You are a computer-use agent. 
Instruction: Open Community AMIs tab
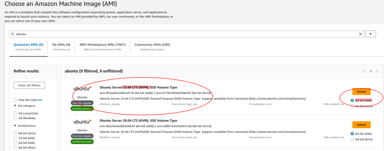(152, 47)
